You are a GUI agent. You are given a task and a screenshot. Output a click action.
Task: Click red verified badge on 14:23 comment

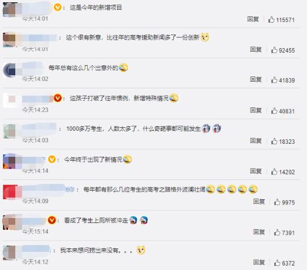pos(58,98)
